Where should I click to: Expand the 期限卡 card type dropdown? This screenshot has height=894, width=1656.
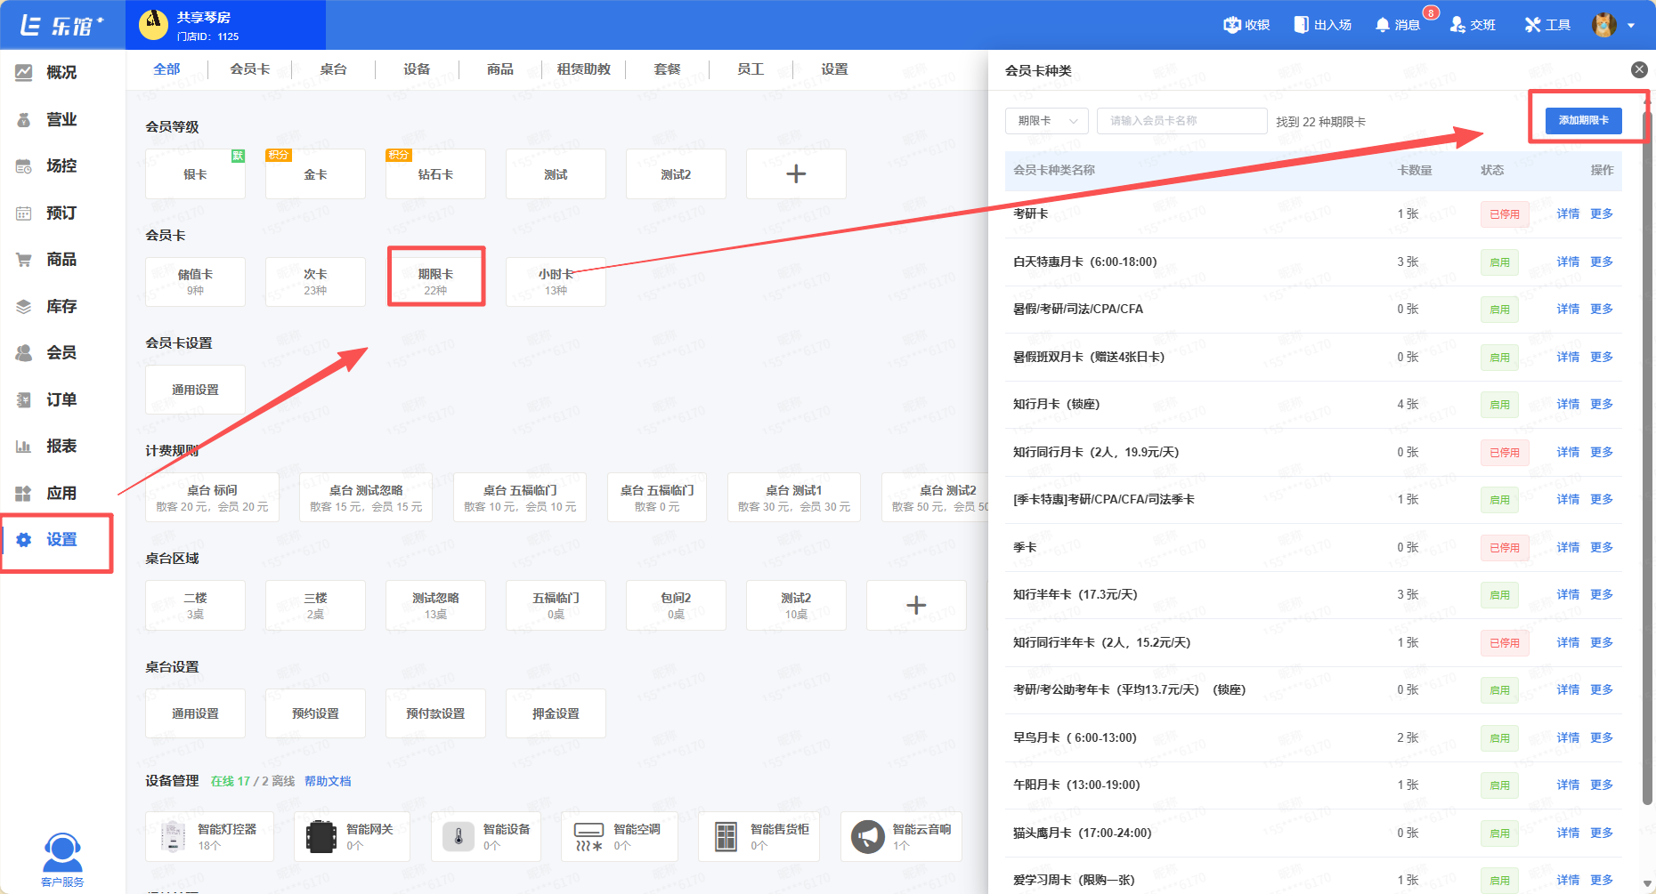click(x=1047, y=121)
